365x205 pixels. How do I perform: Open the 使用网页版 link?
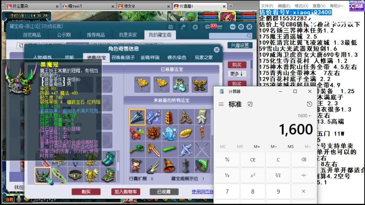202,192
